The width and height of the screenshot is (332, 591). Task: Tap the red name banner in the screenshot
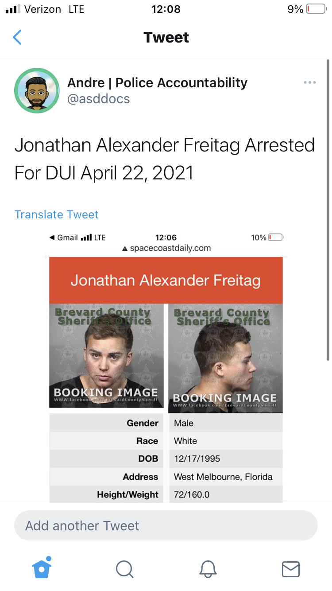coord(166,280)
